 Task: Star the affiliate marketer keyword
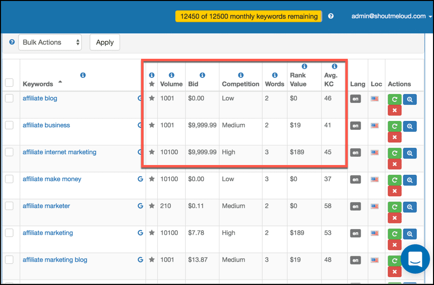click(x=152, y=206)
